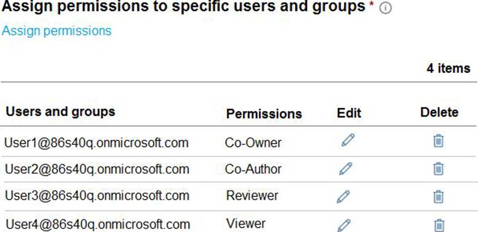Click the Reviewer permission cell

252,196
